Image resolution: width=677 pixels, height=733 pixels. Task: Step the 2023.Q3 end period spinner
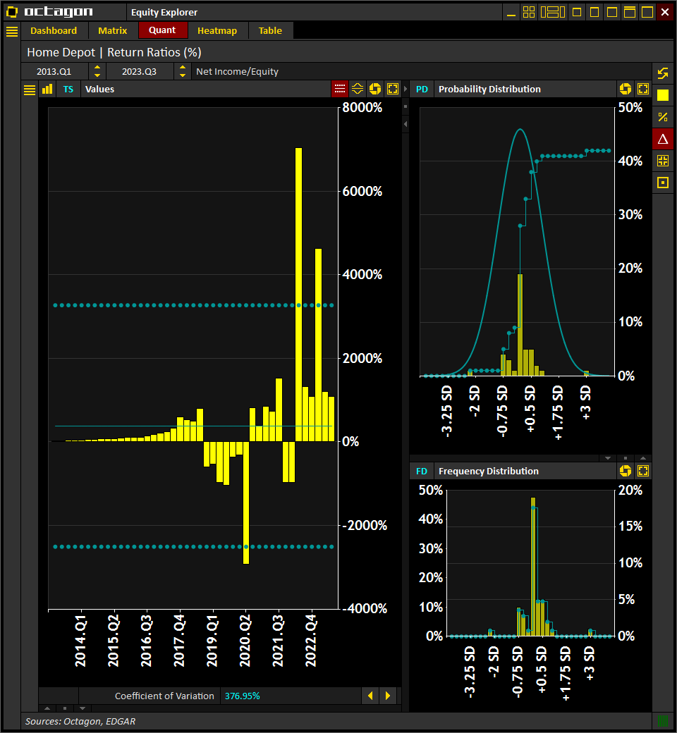pos(183,71)
